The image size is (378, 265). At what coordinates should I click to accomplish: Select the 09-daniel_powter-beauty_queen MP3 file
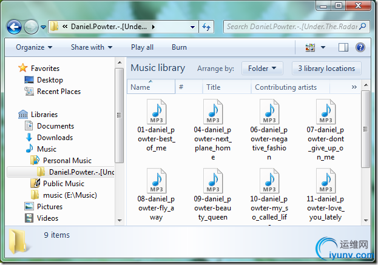pos(213,195)
